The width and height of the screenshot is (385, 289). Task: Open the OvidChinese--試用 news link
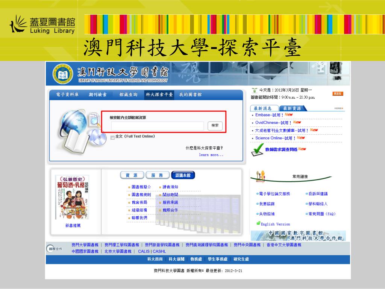(273, 123)
